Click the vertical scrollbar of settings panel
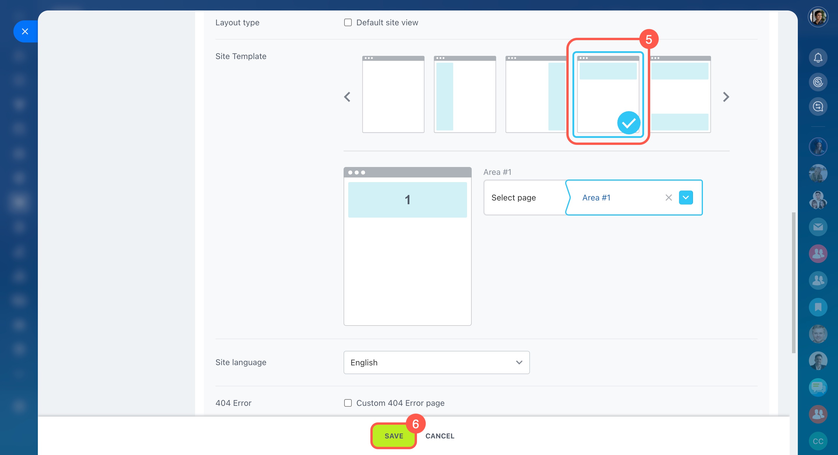The width and height of the screenshot is (838, 455). tap(793, 283)
